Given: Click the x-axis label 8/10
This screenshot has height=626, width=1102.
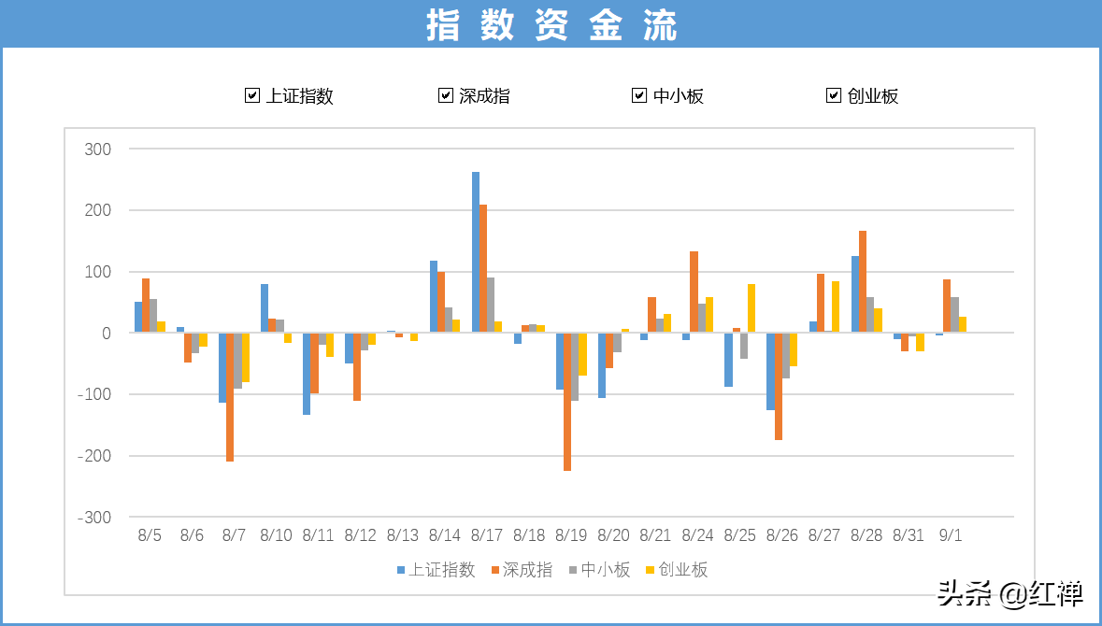Looking at the screenshot, I should (277, 535).
